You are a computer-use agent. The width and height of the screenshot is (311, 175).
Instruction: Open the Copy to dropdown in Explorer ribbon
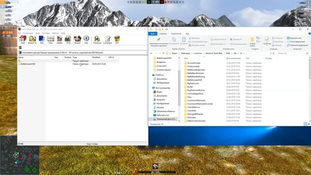218,44
